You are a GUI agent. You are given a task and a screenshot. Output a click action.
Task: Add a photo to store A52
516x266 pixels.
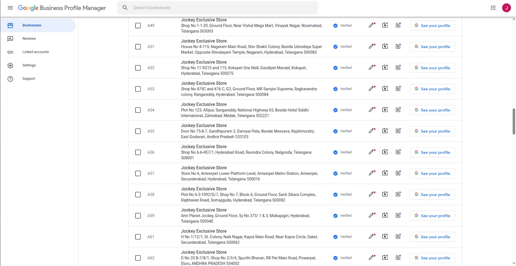pyautogui.click(x=385, y=67)
